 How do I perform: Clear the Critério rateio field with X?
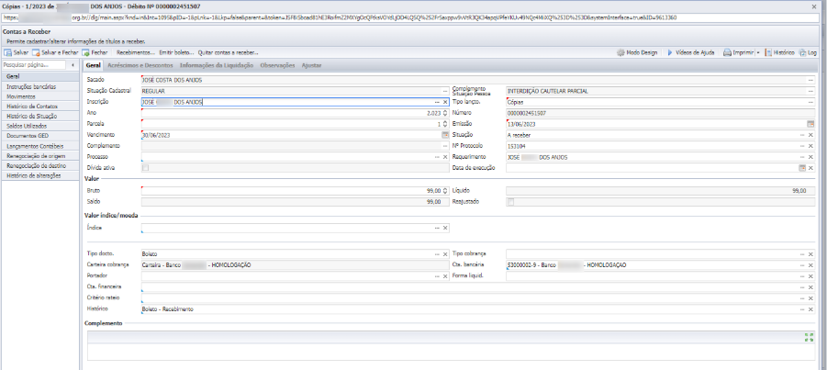[810, 298]
